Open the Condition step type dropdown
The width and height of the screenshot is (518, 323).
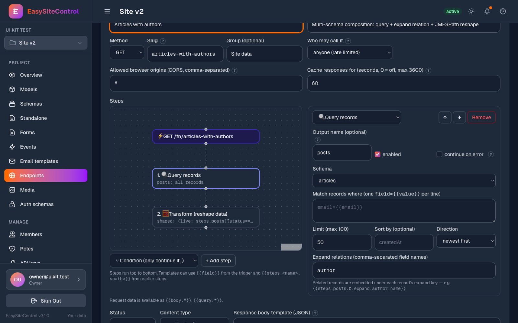(x=154, y=261)
